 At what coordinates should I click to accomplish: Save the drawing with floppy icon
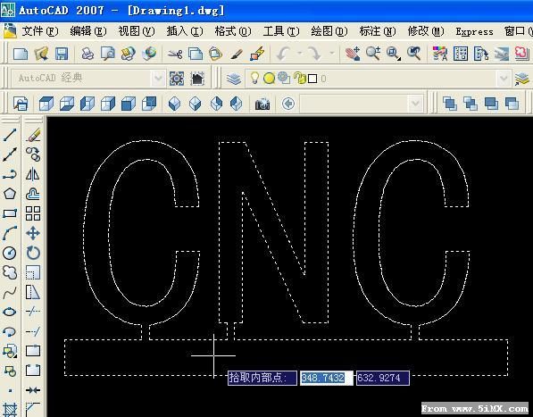coord(62,54)
